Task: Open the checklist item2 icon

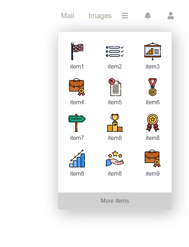Action: [x=115, y=51]
